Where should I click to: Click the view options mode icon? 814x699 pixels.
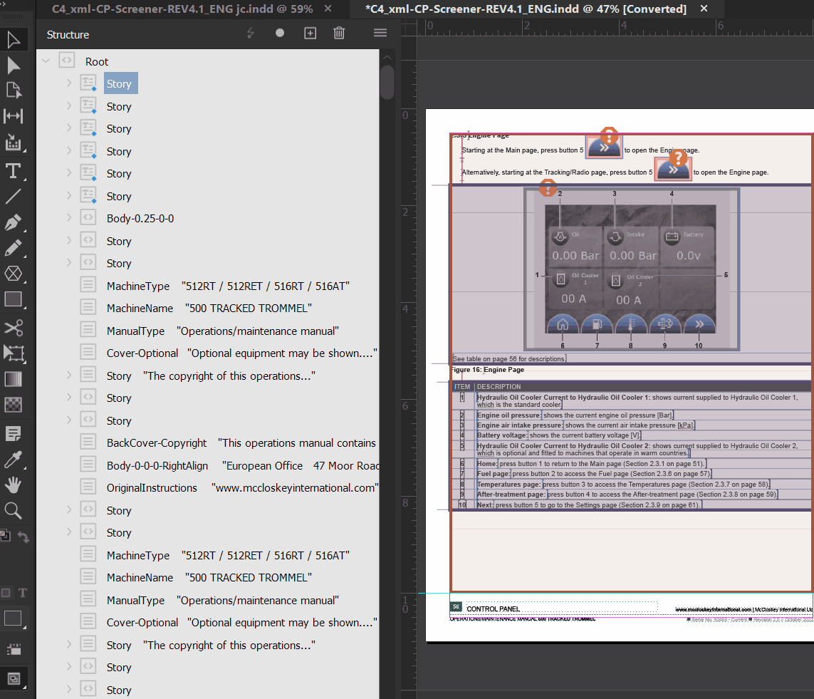pos(13,650)
